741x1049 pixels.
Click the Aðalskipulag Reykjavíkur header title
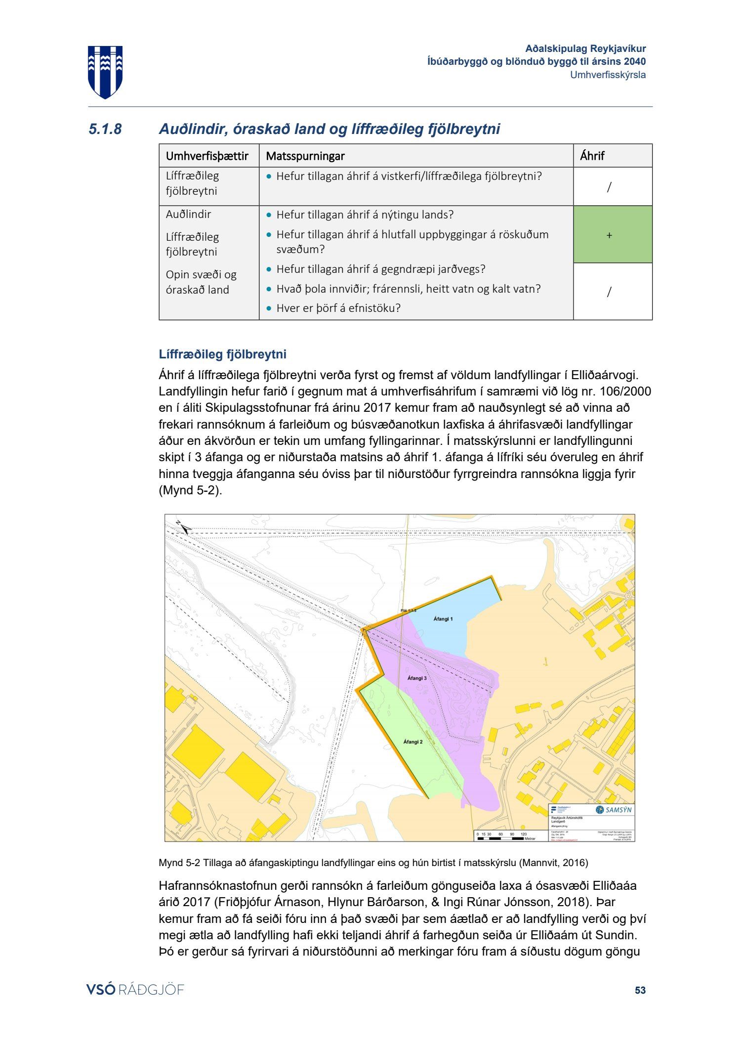585,48
